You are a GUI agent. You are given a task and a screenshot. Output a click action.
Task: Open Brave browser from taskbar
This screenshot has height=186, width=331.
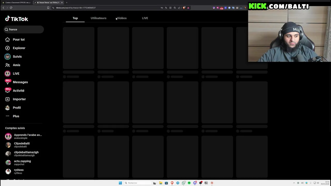[172, 183]
